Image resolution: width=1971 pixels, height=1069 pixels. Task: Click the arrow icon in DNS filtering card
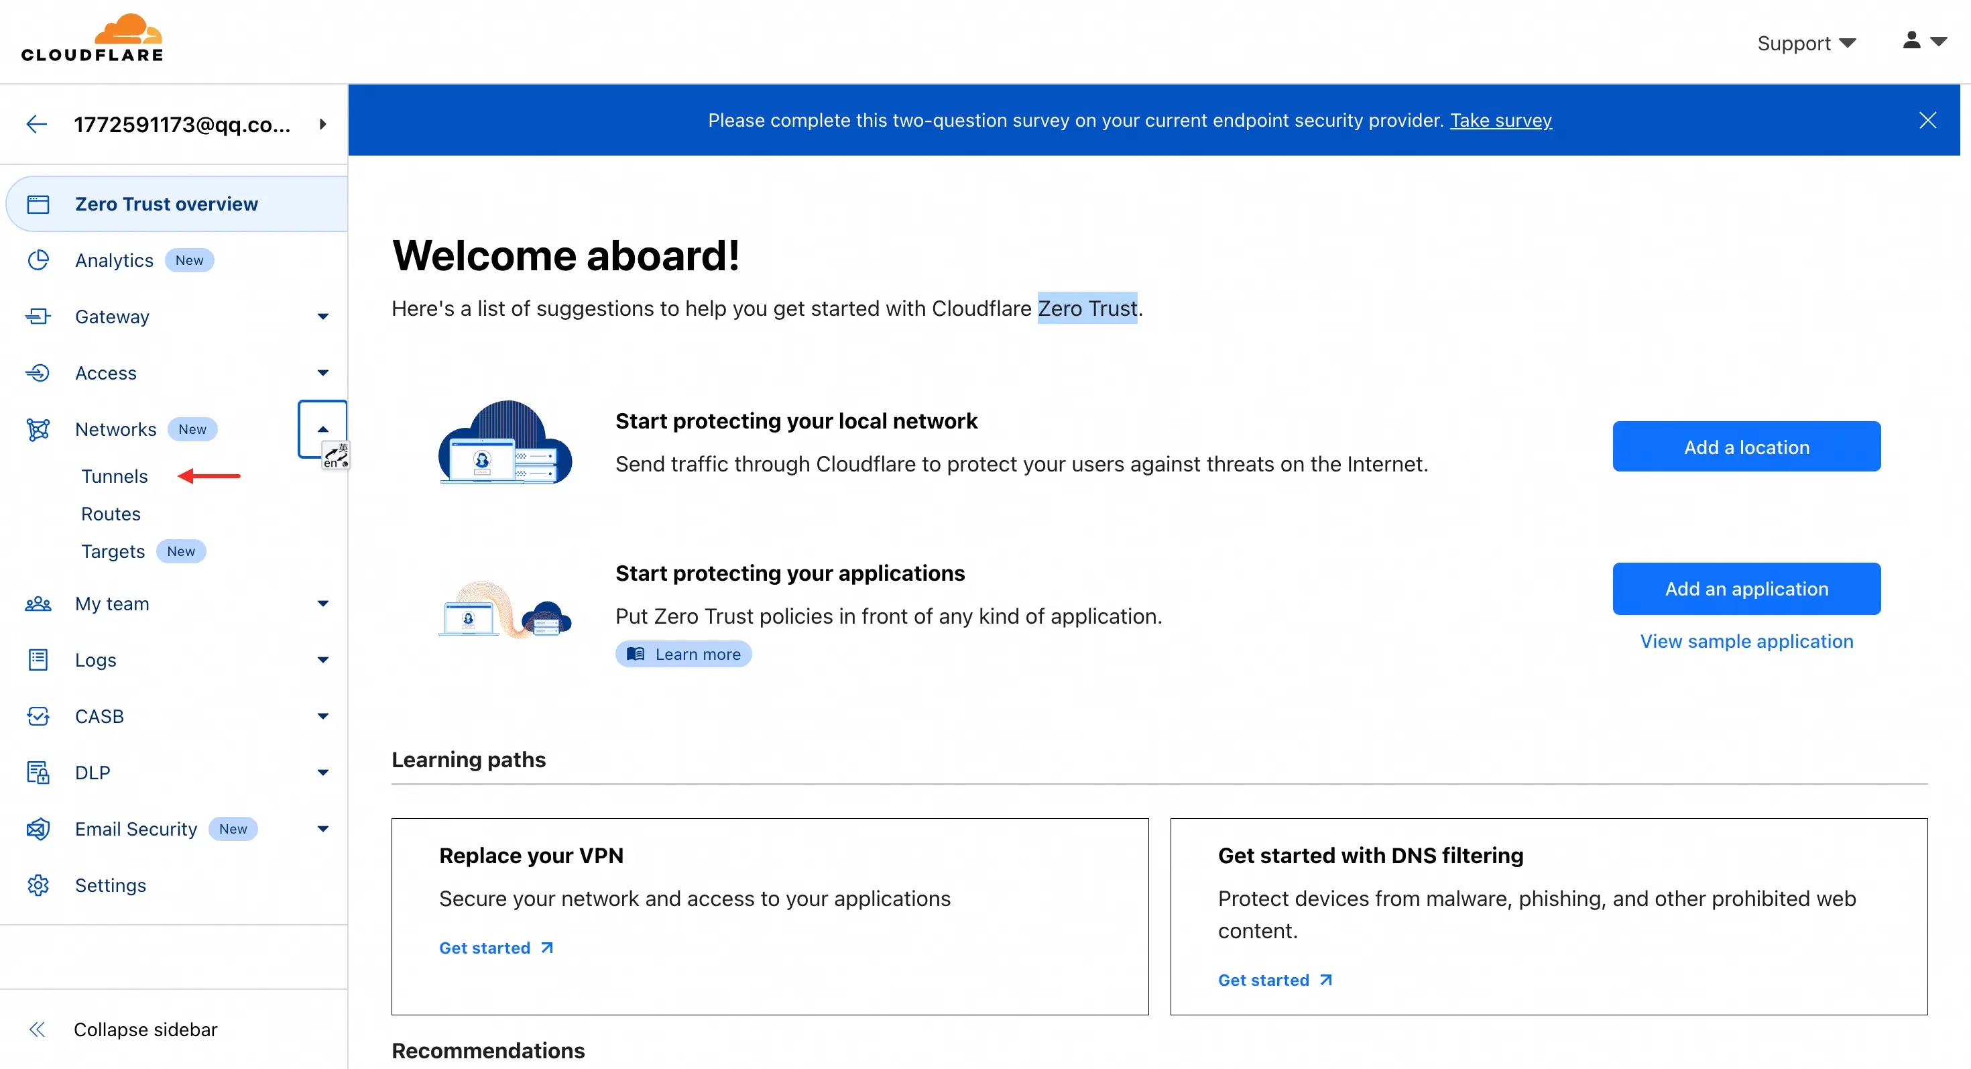pos(1326,980)
